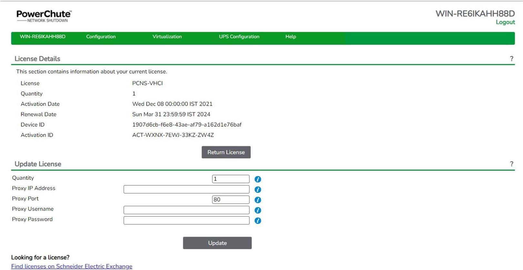Click the Device ID label
The width and height of the screenshot is (523, 270).
pos(33,125)
